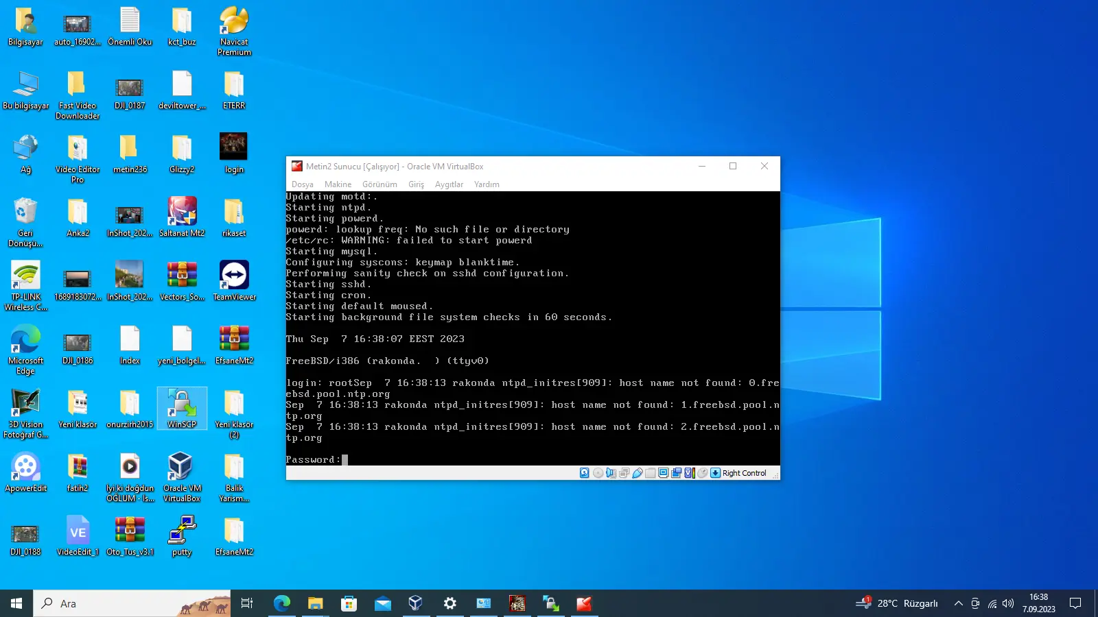Open the Dosya menu in VirtualBox

pyautogui.click(x=303, y=184)
